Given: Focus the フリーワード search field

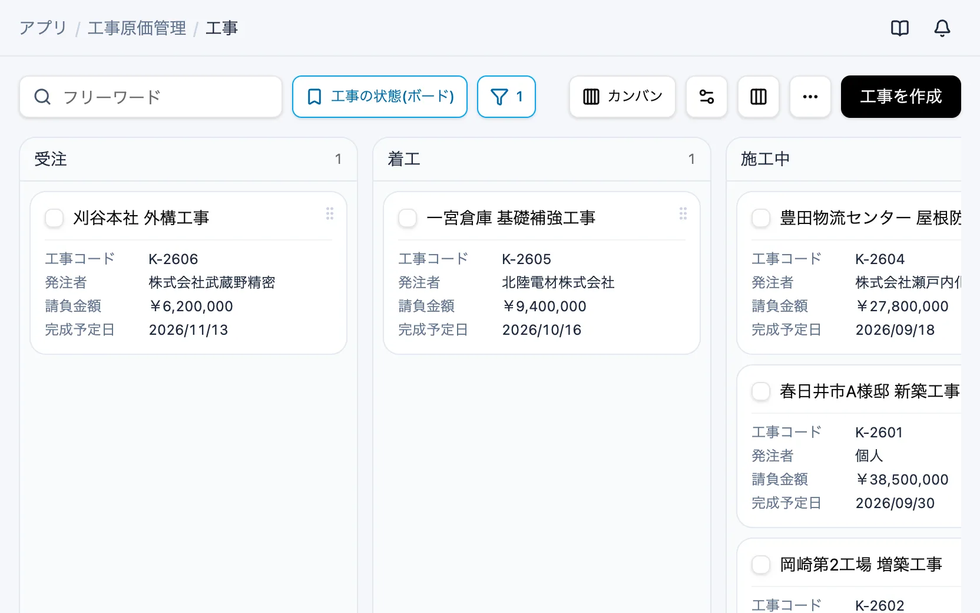Looking at the screenshot, I should click(151, 97).
